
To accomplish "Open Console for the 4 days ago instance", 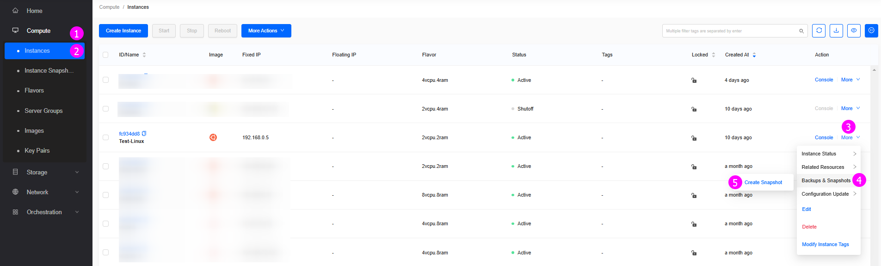I will click(824, 80).
